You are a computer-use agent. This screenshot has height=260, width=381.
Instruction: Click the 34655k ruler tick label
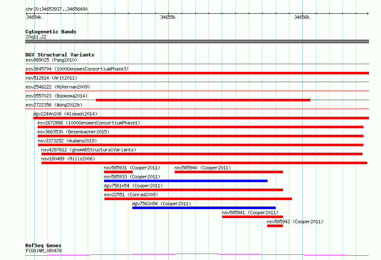click(168, 17)
